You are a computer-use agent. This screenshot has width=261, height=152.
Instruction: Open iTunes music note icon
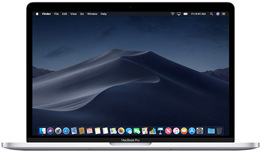point(176,131)
